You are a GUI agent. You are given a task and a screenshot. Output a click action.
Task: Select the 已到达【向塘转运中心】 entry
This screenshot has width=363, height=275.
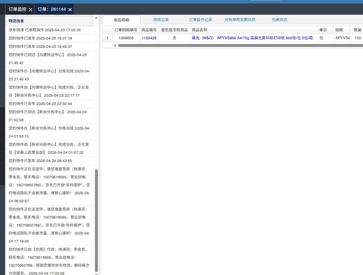coord(50,59)
